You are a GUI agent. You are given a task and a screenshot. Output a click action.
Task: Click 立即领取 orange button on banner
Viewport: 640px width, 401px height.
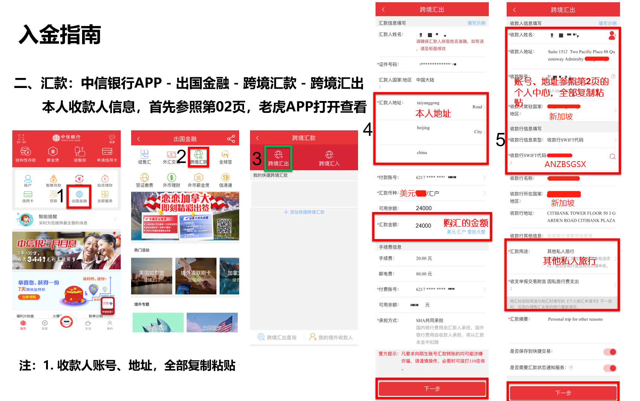[x=29, y=297]
